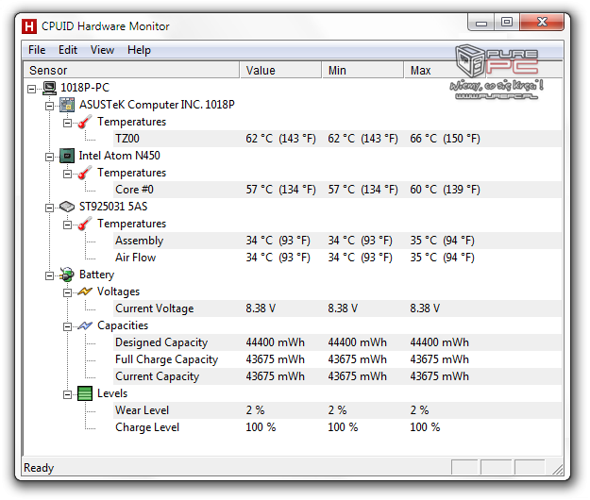This screenshot has width=590, height=500.
Task: Collapse the Levels node
Action: [x=67, y=394]
